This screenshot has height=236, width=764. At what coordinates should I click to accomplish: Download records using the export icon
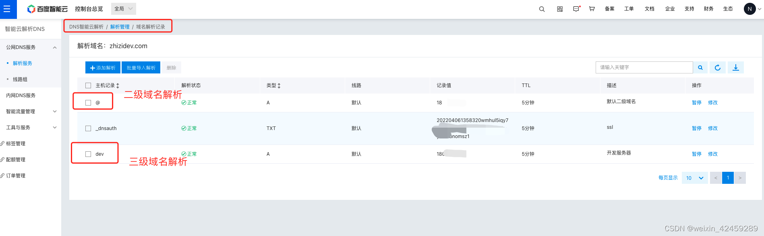coord(736,67)
